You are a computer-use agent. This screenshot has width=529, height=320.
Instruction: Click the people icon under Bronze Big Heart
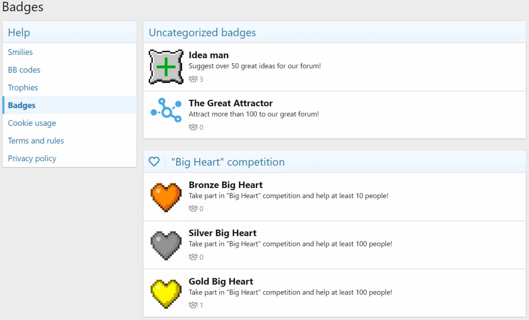coord(193,208)
